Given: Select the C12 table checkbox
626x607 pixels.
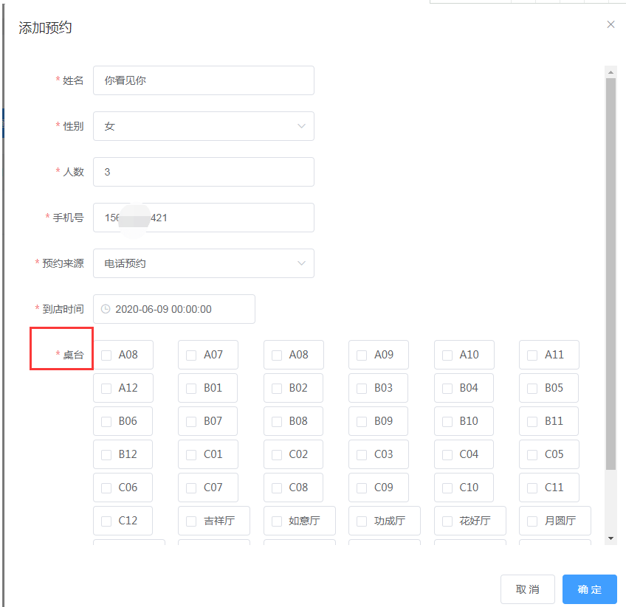Looking at the screenshot, I should [x=106, y=521].
